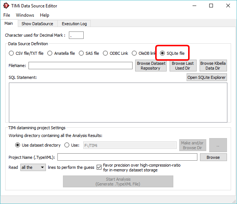The height and width of the screenshot is (204, 237).
Task: Click Start Analysis (Generate .TypeXML File)
Action: click(x=118, y=181)
